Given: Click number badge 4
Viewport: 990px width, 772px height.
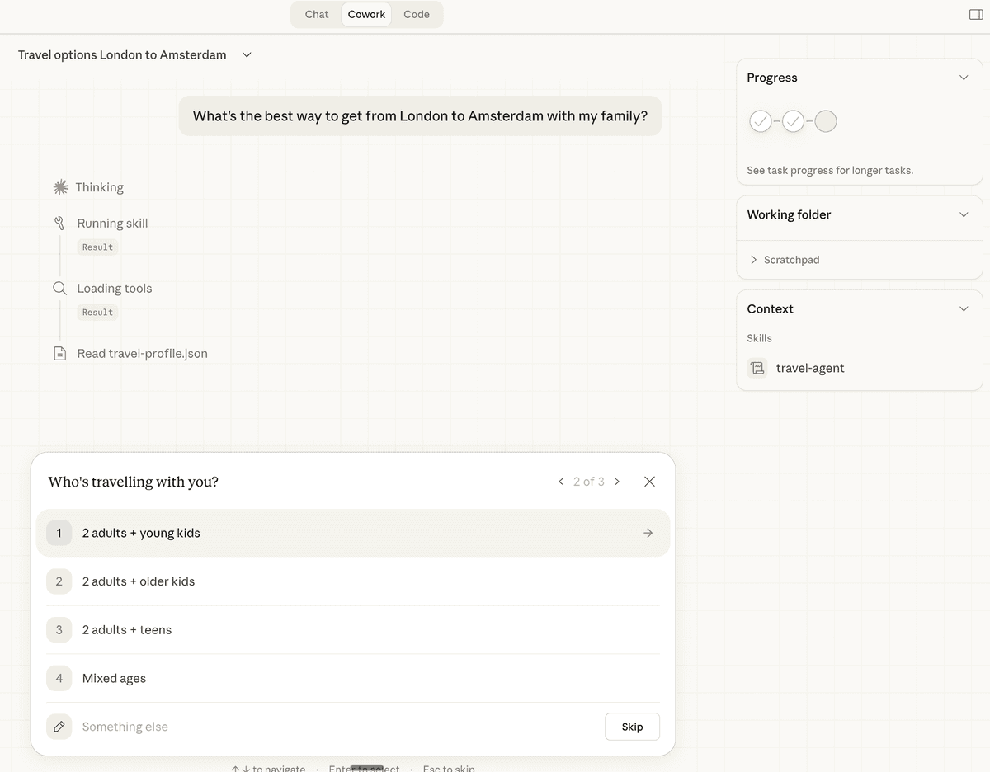Looking at the screenshot, I should coord(59,678).
